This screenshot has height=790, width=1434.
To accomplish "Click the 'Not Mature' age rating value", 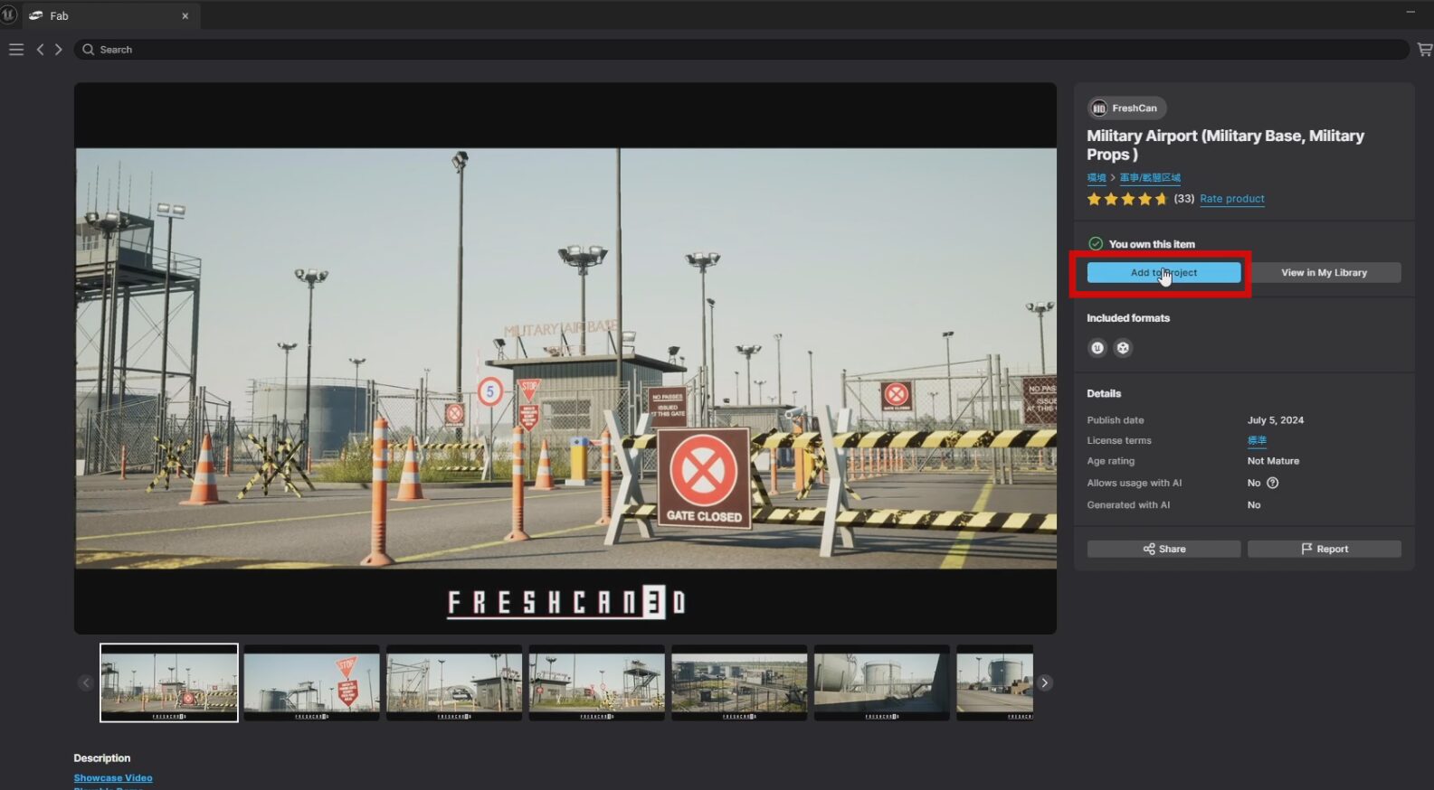I will point(1273,461).
